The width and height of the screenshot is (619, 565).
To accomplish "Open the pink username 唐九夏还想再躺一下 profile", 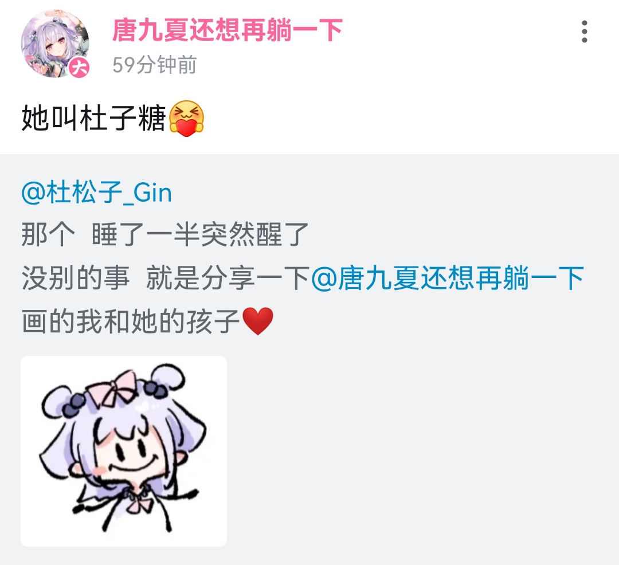I will tap(228, 30).
